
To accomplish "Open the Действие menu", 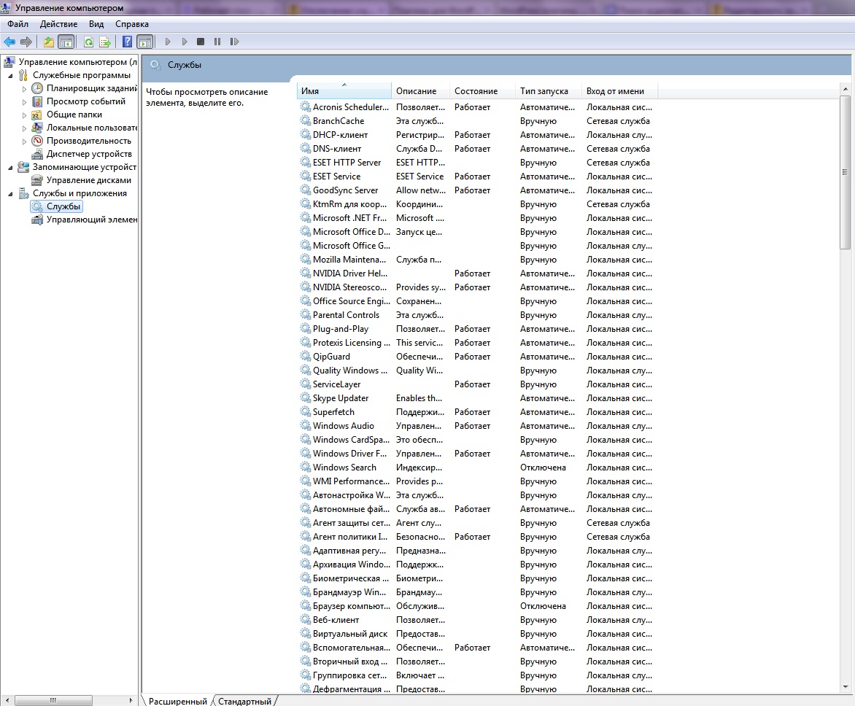I will pos(58,24).
